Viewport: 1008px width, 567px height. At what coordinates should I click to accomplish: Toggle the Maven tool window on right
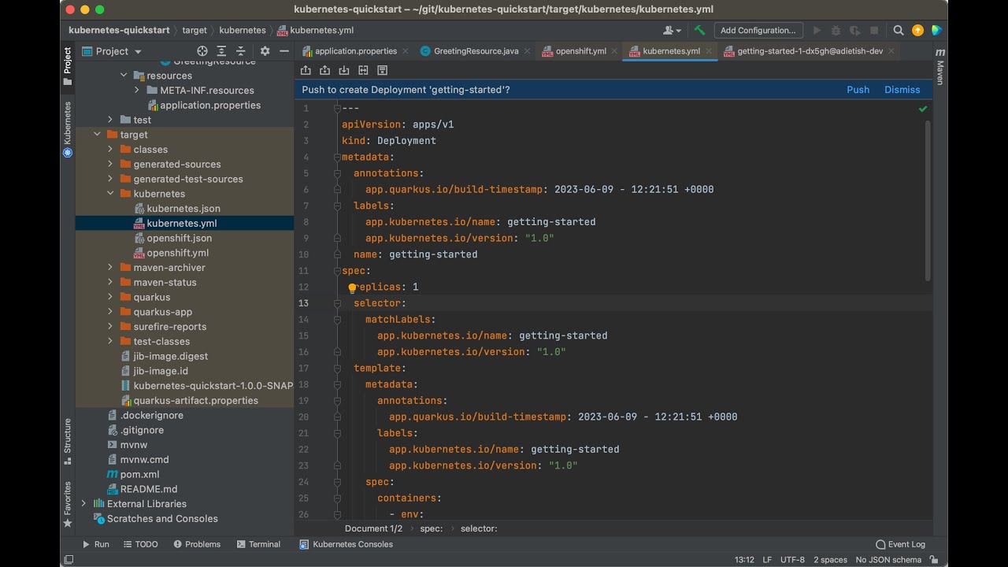point(939,67)
